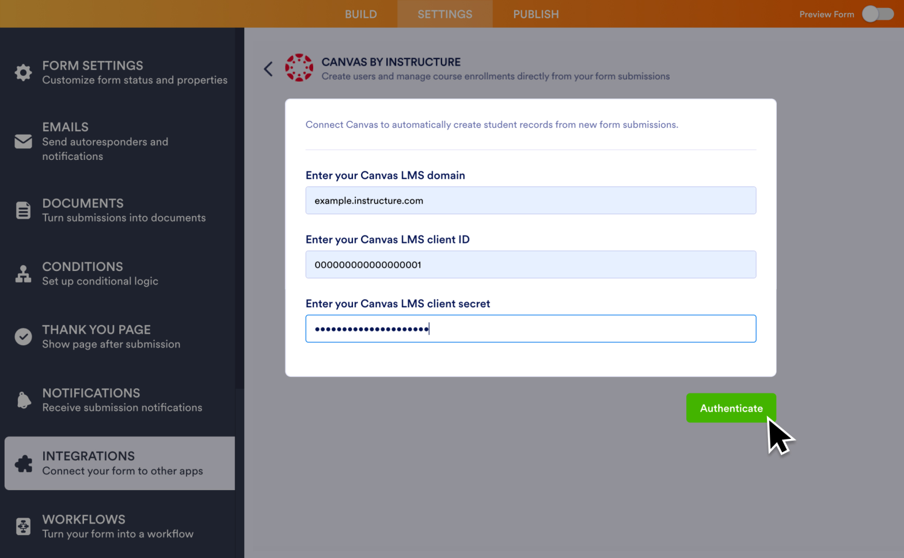
Task: Click 'Turn your form into a workflow' text
Action: pos(118,534)
